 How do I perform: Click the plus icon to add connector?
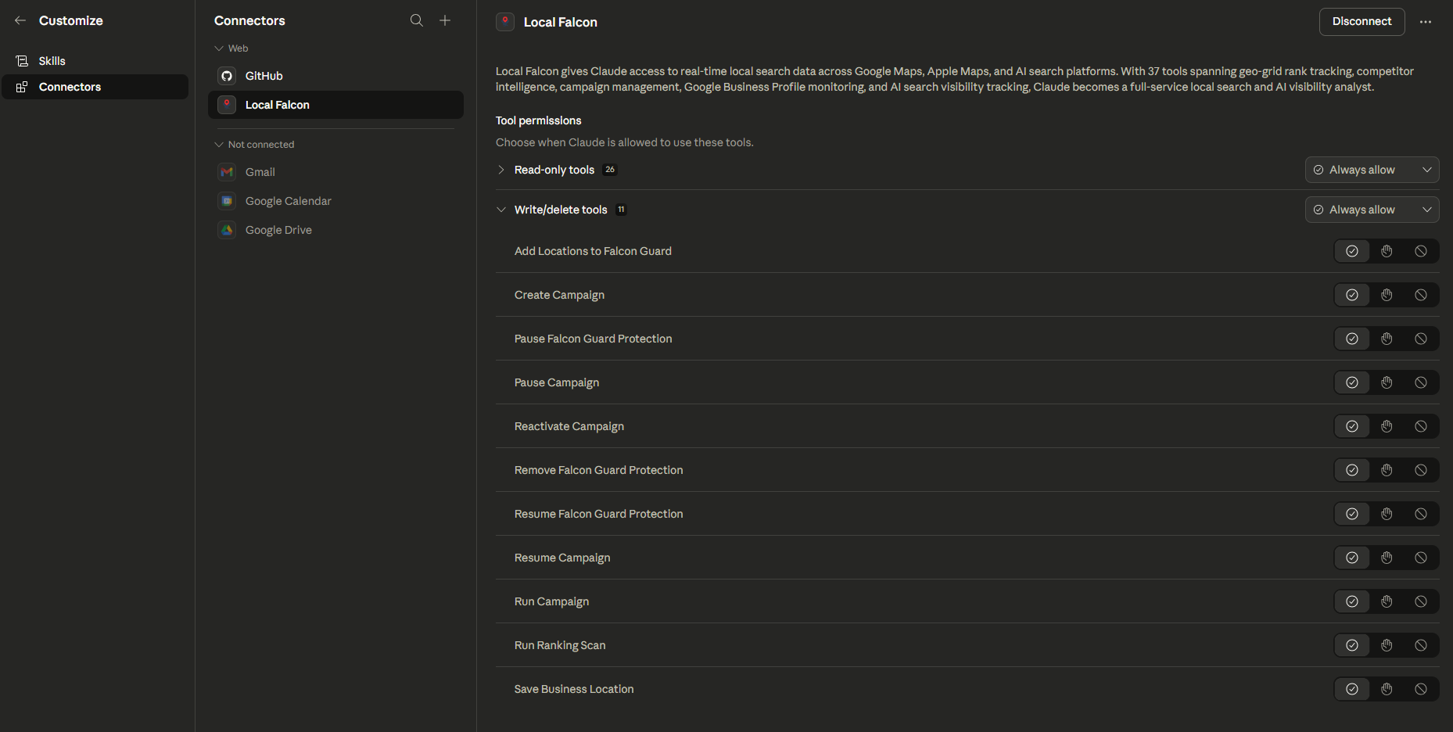[445, 20]
